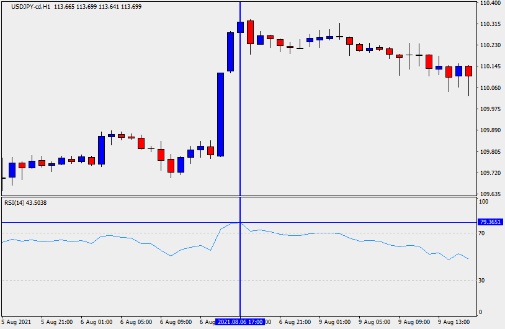
Task: Click the 79.3651 RSI level tag
Action: [491, 222]
